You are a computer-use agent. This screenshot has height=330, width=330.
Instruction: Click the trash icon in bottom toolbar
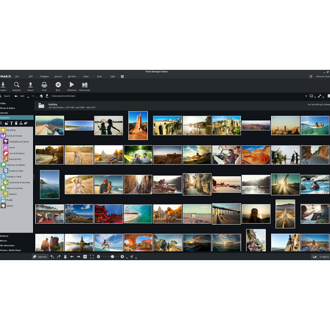[65, 257]
